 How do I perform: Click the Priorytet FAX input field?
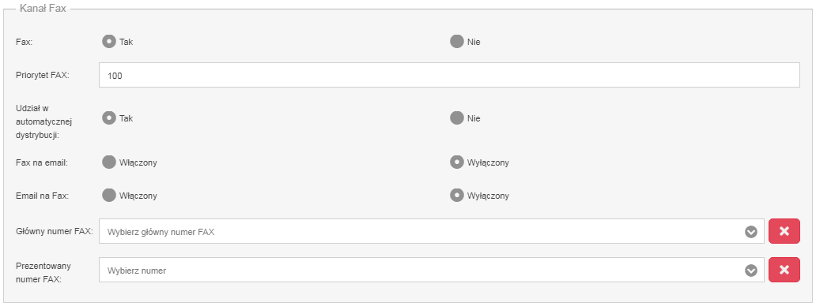[449, 75]
